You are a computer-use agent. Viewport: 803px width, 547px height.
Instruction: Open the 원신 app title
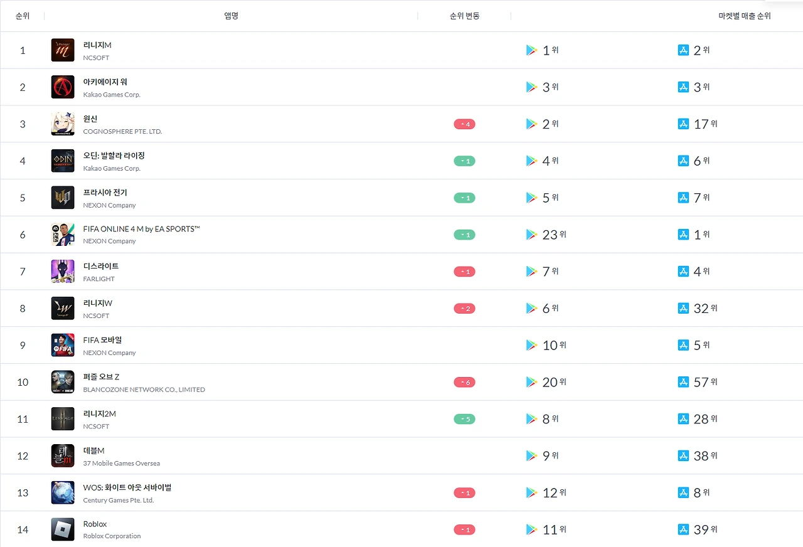[x=90, y=119]
